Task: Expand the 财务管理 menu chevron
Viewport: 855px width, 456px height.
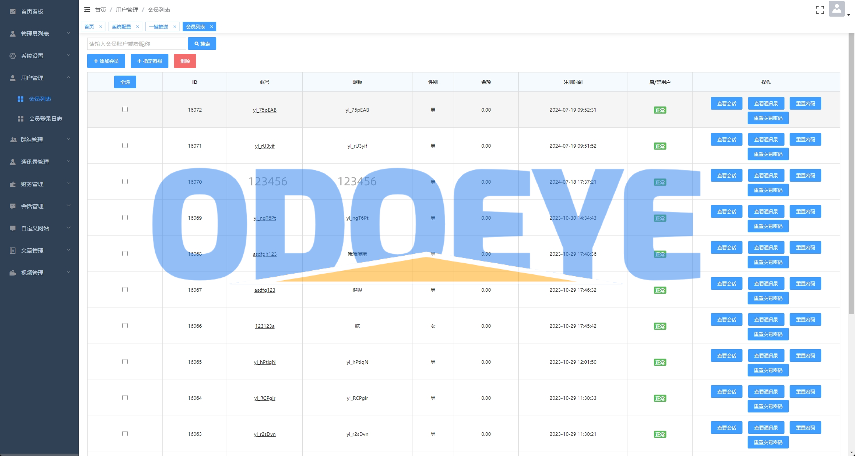Action: pos(68,183)
